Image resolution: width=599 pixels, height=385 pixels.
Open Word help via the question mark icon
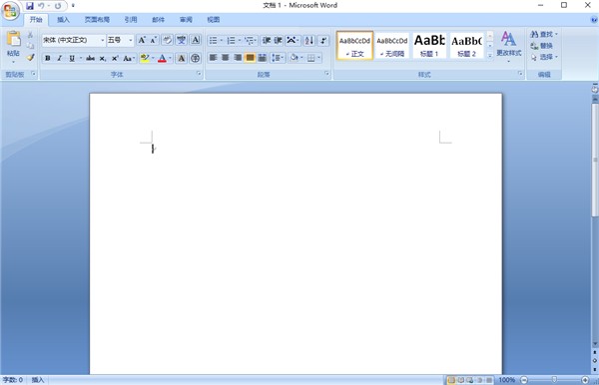click(x=594, y=20)
